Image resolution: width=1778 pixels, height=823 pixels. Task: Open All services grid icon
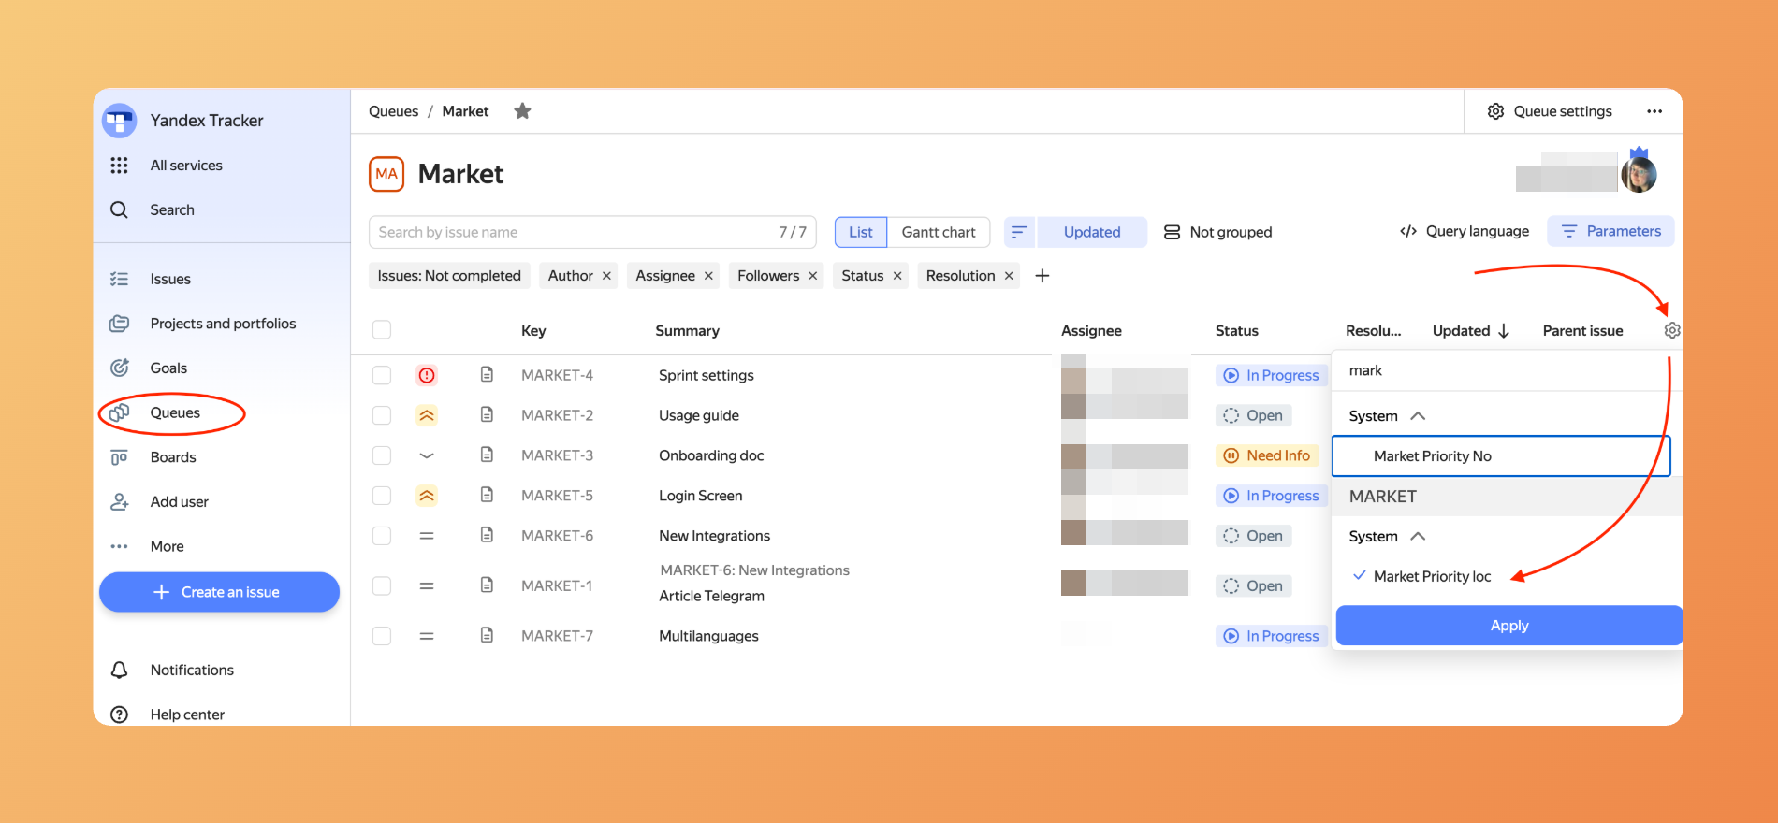tap(119, 166)
